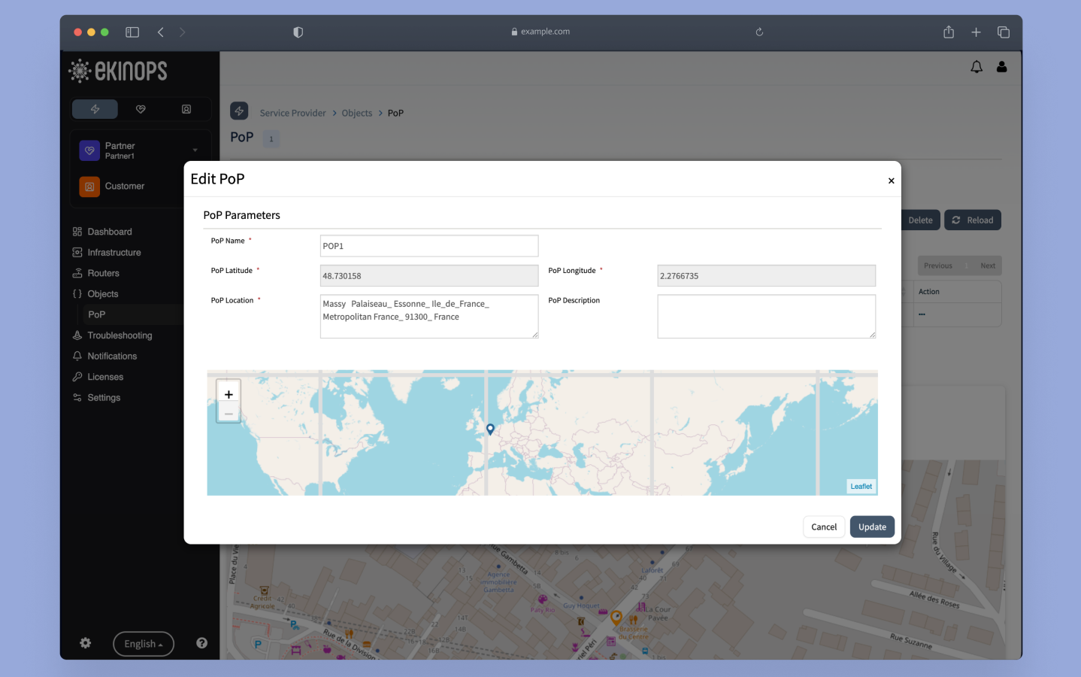Click the Update button
Image resolution: width=1081 pixels, height=677 pixels.
click(x=872, y=527)
